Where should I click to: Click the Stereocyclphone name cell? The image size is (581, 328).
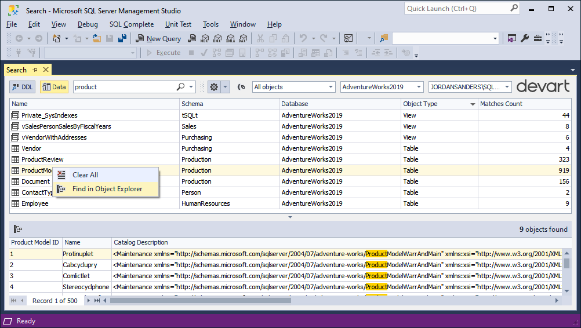point(87,287)
